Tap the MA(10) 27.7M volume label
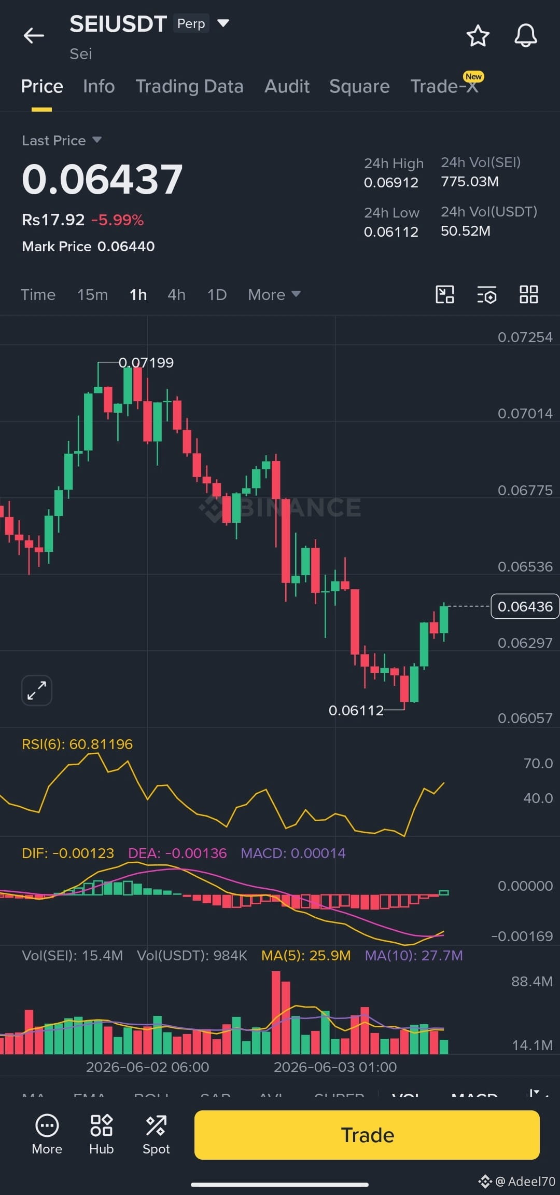Image resolution: width=560 pixels, height=1195 pixels. 414,956
